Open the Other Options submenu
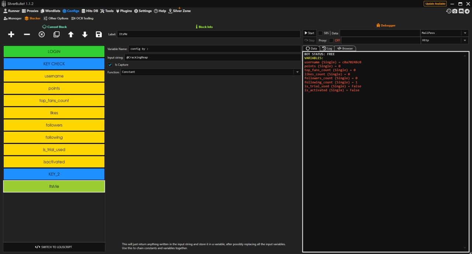472x254 pixels. pyautogui.click(x=56, y=18)
